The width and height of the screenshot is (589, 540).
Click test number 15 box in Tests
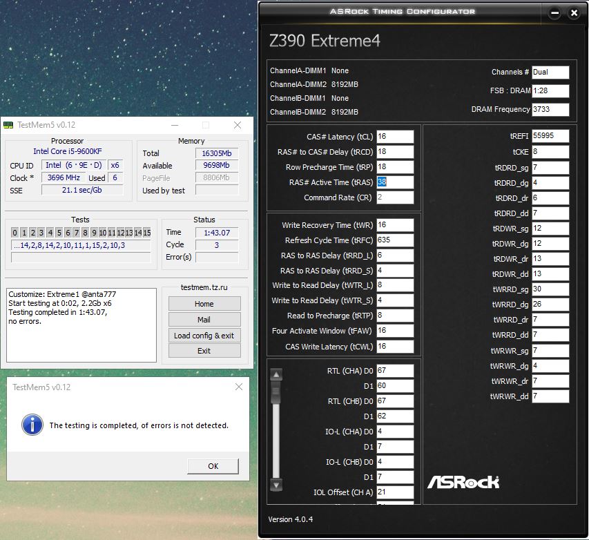[x=147, y=233]
